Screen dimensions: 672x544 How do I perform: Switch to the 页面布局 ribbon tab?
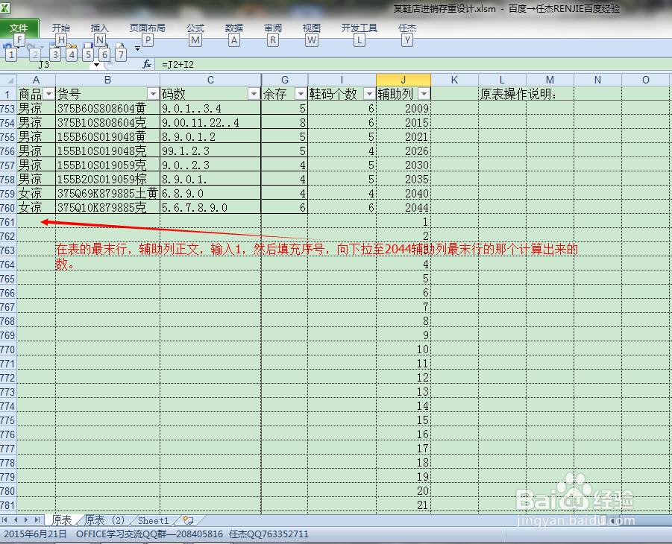(x=148, y=28)
